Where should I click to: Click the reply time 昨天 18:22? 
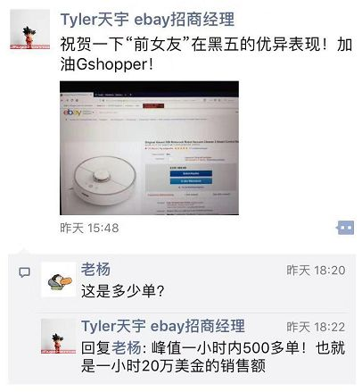pos(316,327)
